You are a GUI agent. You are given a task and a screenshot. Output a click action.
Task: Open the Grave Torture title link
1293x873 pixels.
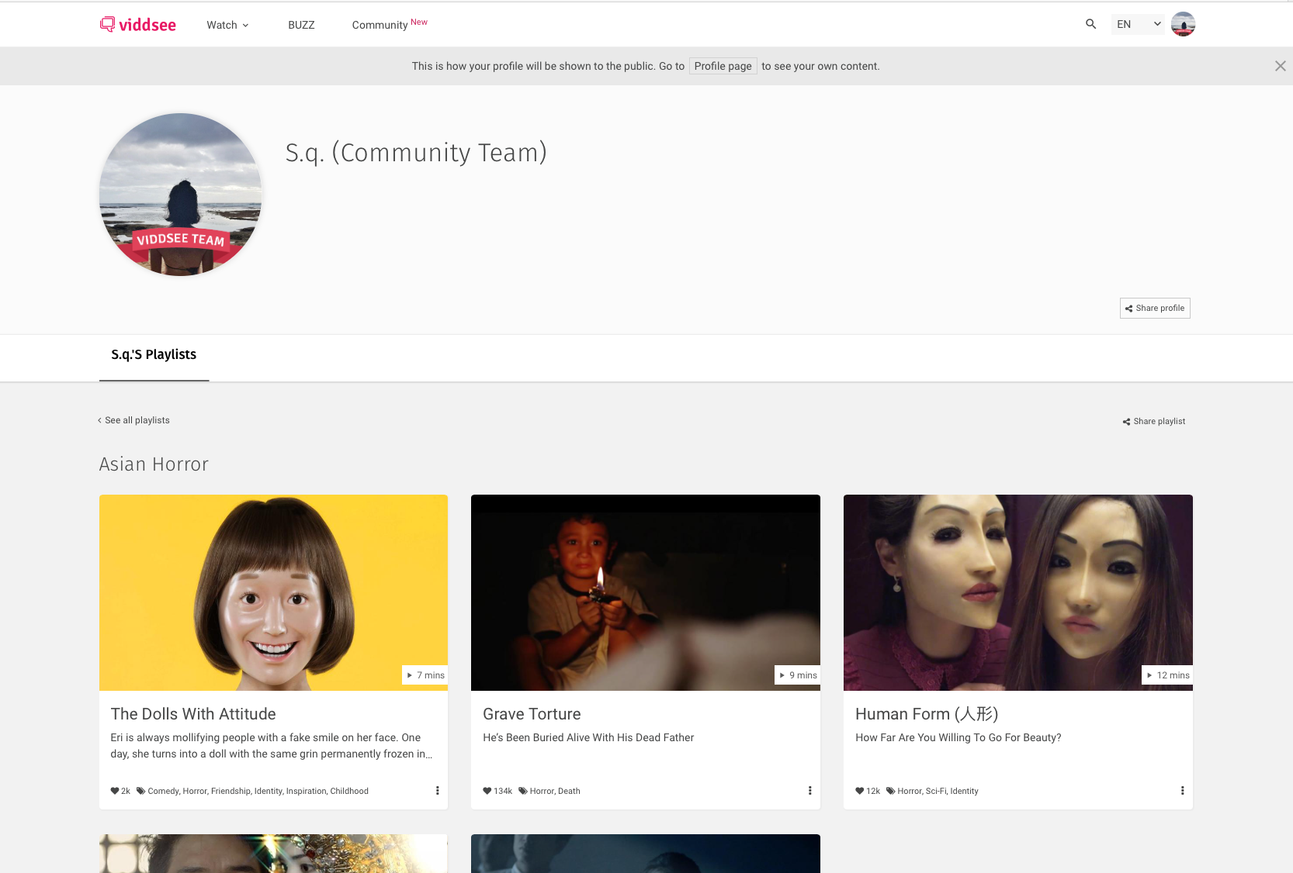[532, 714]
